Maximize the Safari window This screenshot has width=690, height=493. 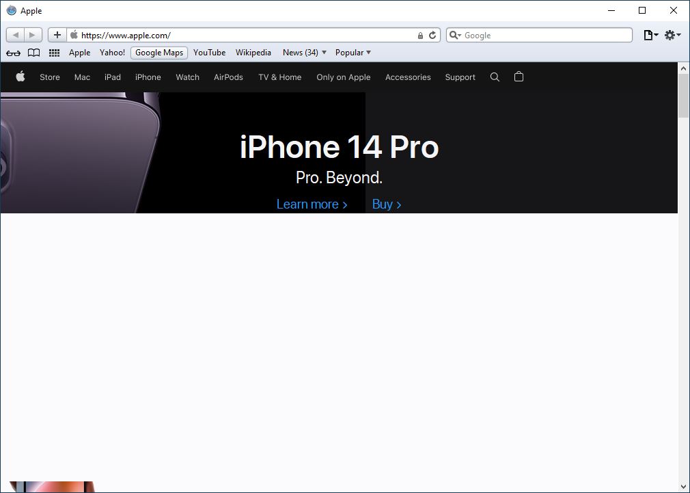[642, 10]
